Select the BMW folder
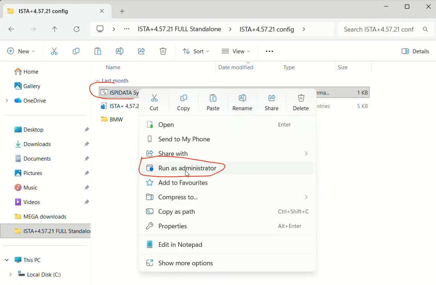Screen dimensions: 436x285 112,119
